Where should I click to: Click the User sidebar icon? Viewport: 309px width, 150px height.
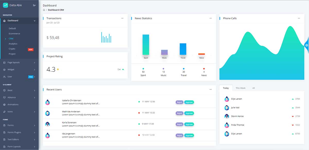pyautogui.click(x=4, y=77)
